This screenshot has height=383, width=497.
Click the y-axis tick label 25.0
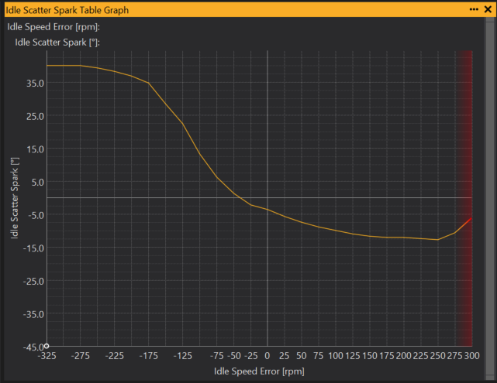[x=35, y=116]
